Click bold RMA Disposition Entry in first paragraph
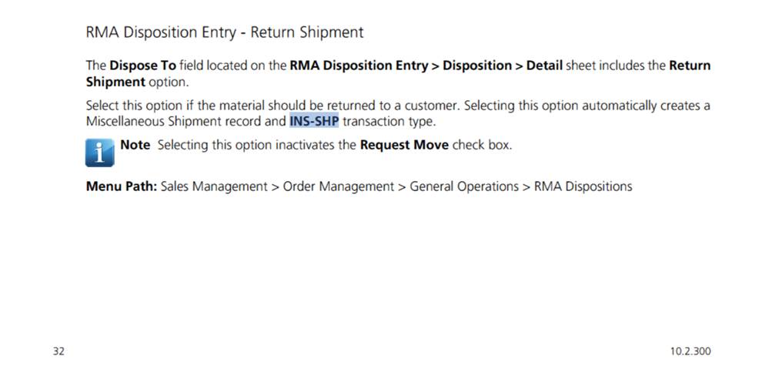The width and height of the screenshot is (762, 379). pos(359,65)
